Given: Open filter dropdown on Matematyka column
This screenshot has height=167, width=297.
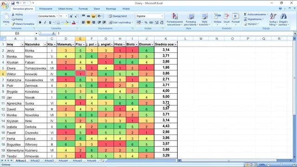Looking at the screenshot, I should [x=73, y=45].
